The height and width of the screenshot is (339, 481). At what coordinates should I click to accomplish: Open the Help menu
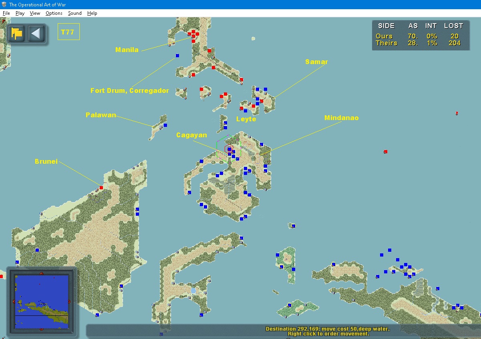(x=92, y=13)
